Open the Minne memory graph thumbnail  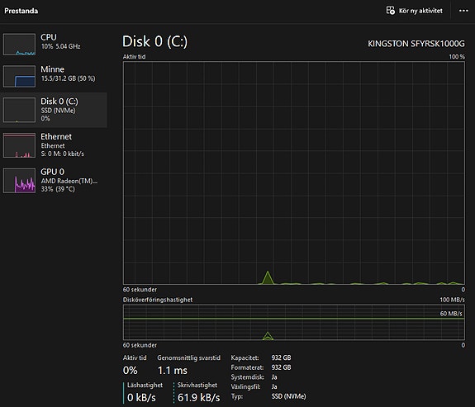pyautogui.click(x=19, y=76)
